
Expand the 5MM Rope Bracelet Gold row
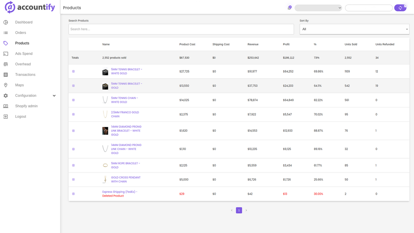[x=73, y=165]
